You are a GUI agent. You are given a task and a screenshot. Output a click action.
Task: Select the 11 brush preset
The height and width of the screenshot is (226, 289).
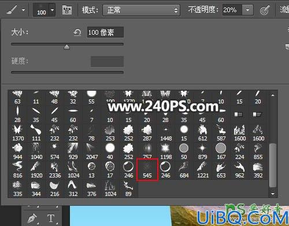[36, 98]
